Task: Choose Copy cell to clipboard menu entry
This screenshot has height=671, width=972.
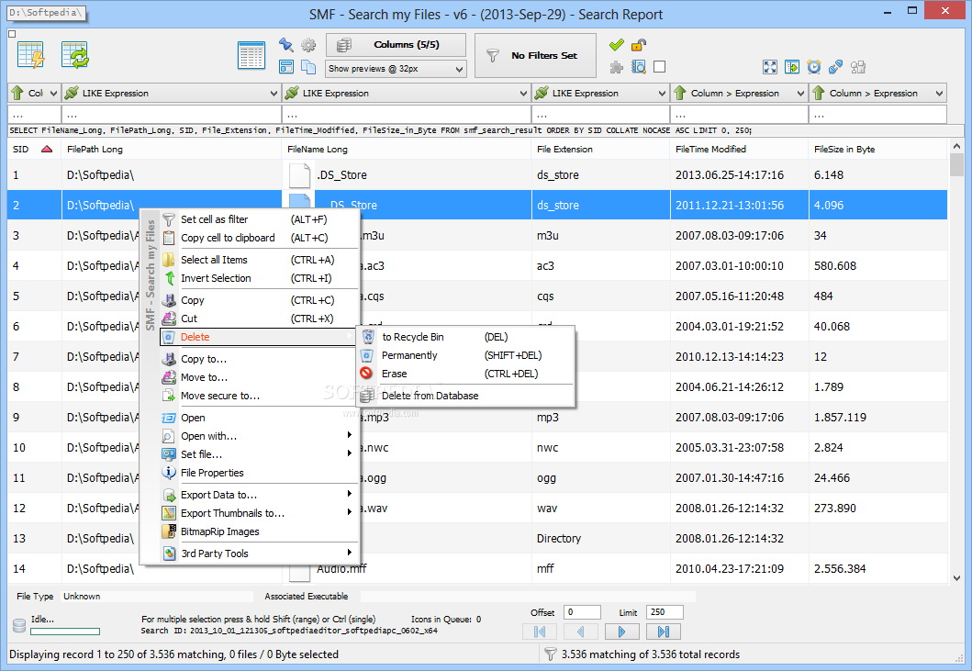Action: click(259, 238)
